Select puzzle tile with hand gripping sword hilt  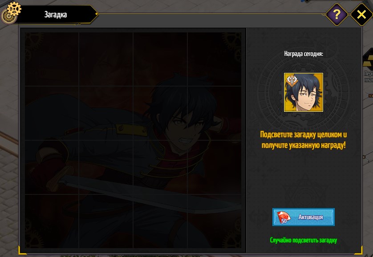[x=52, y=167]
